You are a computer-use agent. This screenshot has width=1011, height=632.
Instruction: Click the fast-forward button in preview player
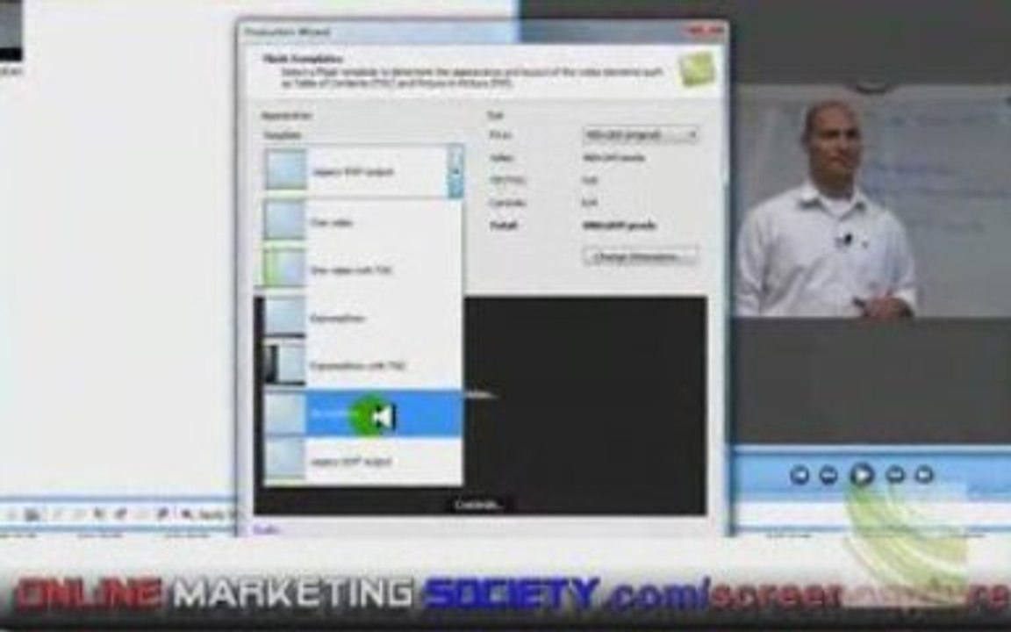pyautogui.click(x=895, y=475)
